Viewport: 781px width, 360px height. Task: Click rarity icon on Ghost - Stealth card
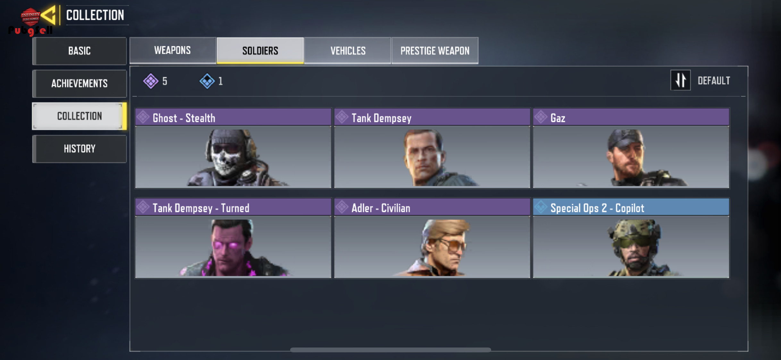point(143,117)
